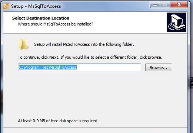Click the 'To continue, click Next' instruction text
This screenshot has width=193, height=133.
tap(90, 57)
